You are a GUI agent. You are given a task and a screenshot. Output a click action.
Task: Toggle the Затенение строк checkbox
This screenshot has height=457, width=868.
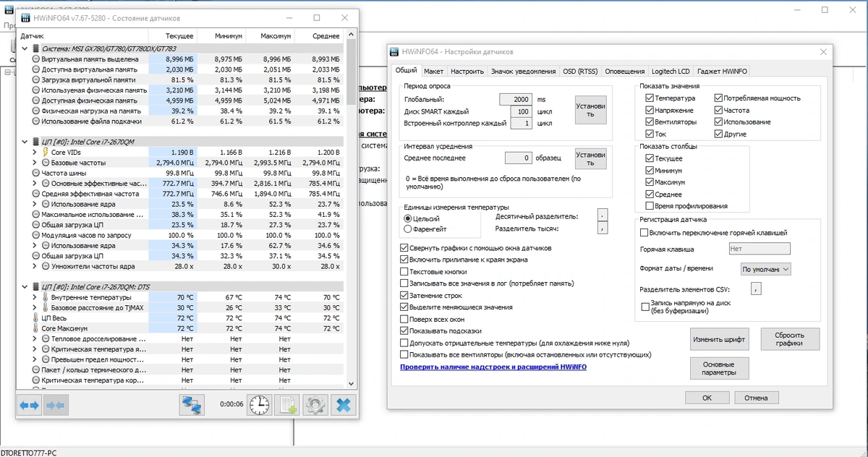coord(404,296)
